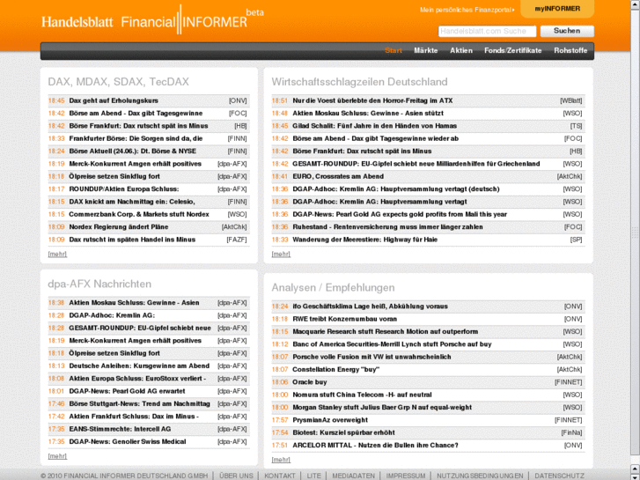Click mehr under dpa-AFX Nachrichten
640x480 pixels.
pos(57,456)
